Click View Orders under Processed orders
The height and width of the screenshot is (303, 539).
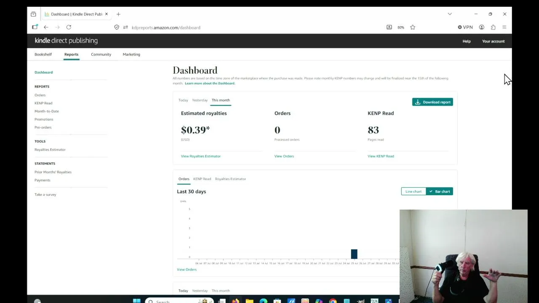click(x=284, y=156)
